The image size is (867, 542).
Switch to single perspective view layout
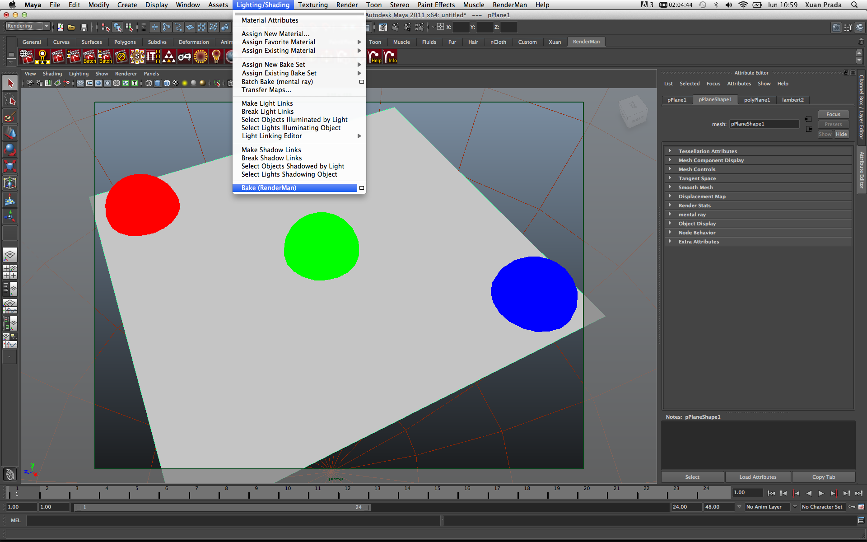(x=10, y=255)
